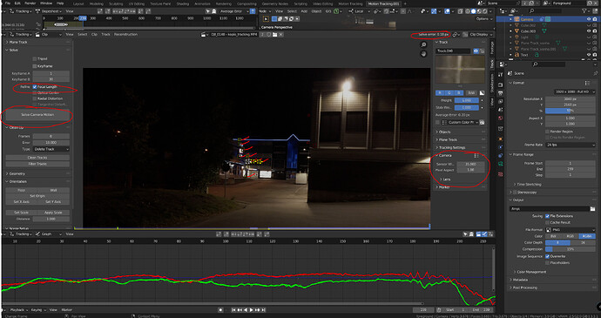Click the custom color preset icon
Image resolution: width=601 pixels, height=318 pixels.
tap(483, 122)
